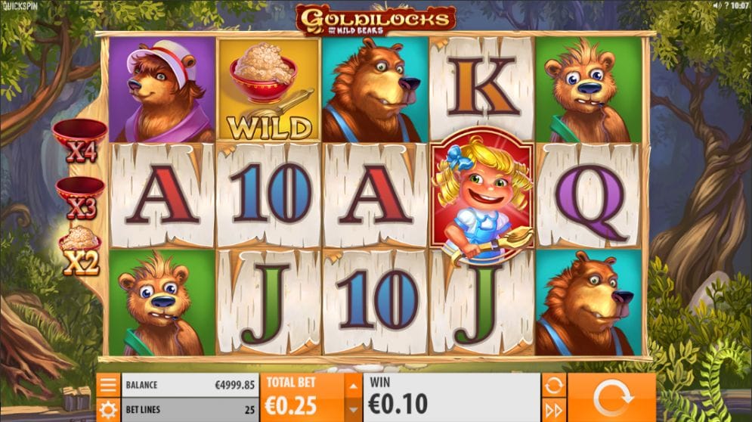Click the Mama Bear purple symbol
The height and width of the screenshot is (422, 752).
pos(162,90)
